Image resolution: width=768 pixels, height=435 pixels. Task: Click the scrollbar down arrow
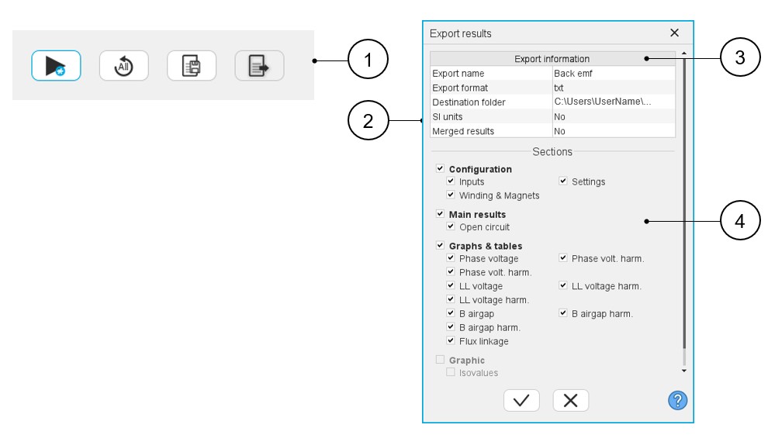point(683,371)
